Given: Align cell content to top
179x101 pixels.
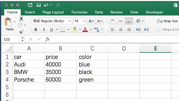Looking at the screenshot, I should coord(113,21).
